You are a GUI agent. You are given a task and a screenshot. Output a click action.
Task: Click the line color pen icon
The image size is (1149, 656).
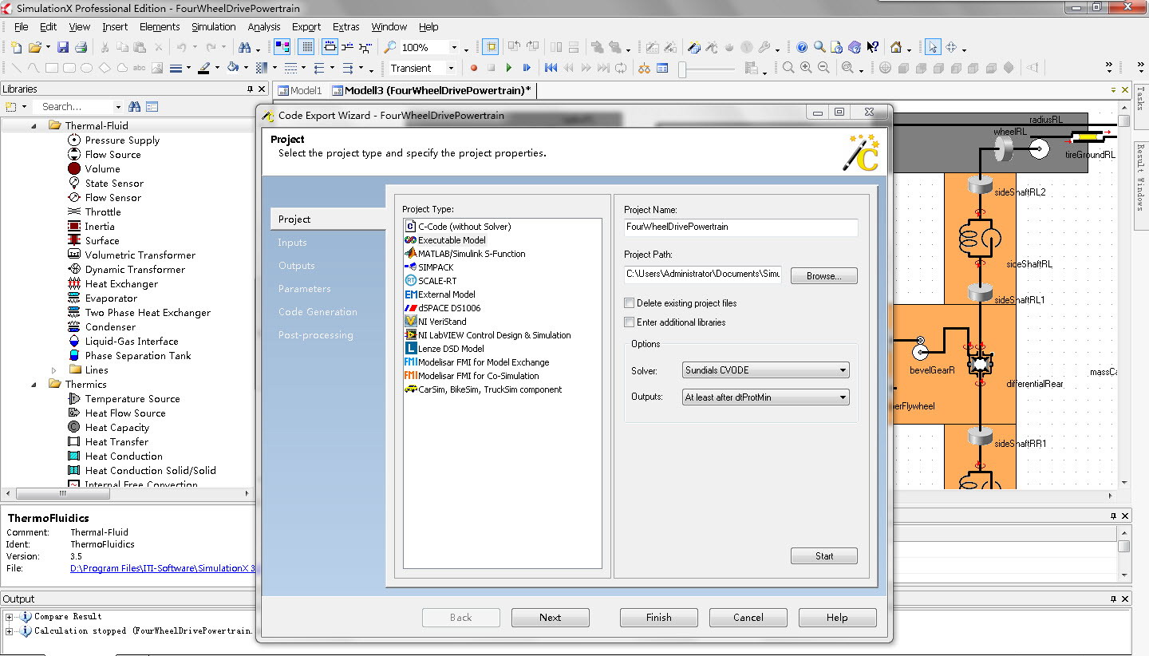pos(203,69)
